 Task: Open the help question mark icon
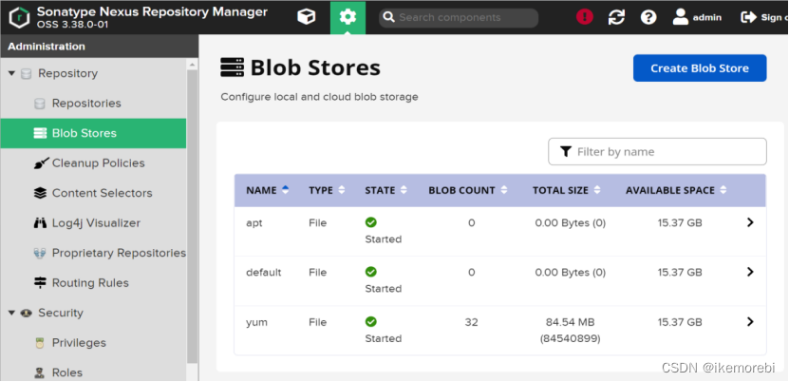tap(648, 17)
